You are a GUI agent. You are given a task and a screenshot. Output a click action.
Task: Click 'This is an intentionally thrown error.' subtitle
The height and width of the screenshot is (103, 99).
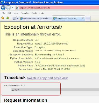[33, 34]
